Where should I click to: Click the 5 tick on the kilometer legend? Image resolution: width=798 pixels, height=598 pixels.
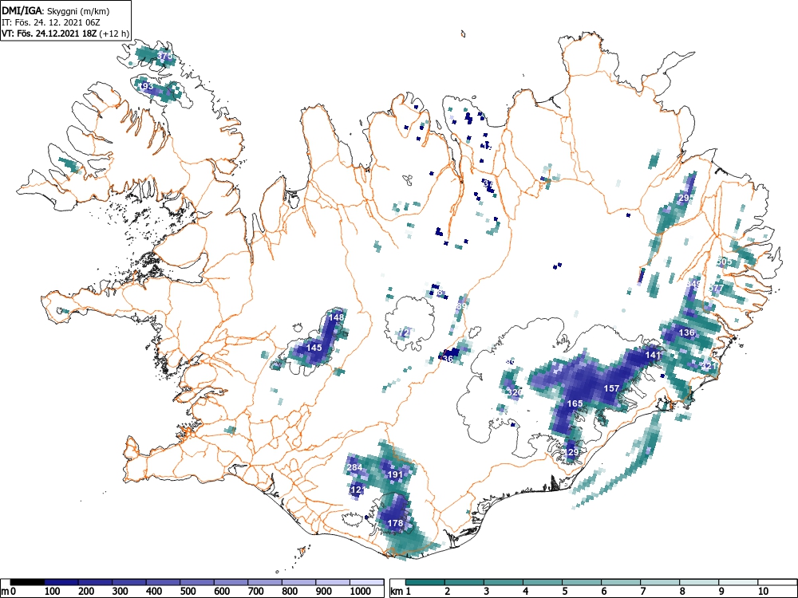pyautogui.click(x=565, y=592)
